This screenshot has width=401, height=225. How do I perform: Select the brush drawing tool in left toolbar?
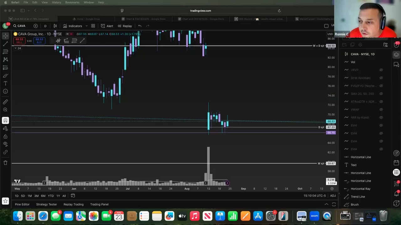[5, 76]
